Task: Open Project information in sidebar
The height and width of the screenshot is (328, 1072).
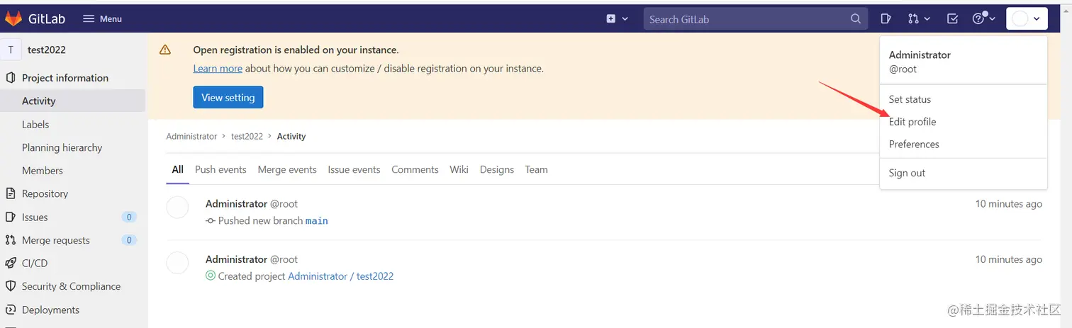Action: [65, 78]
